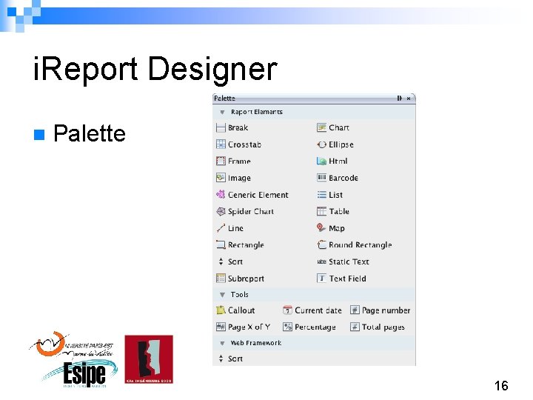Pick the Round Rectangle icon
533x400 pixels.
(321, 245)
